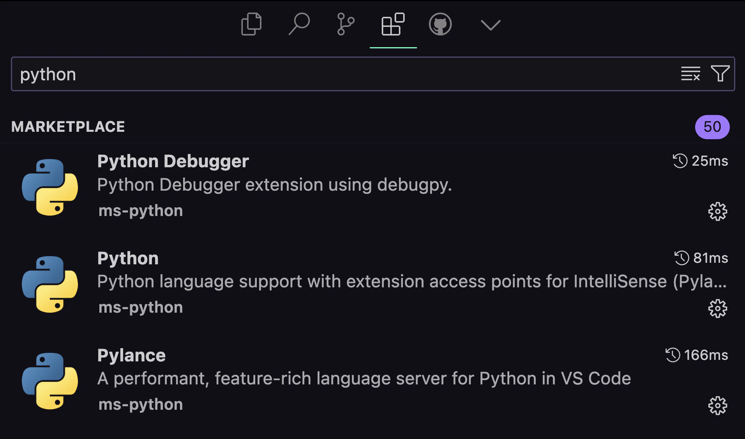Open manage gear for Python Debugger
The image size is (745, 439).
click(x=718, y=212)
